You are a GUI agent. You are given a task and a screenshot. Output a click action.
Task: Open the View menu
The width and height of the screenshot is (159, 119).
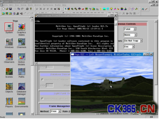tap(17, 5)
